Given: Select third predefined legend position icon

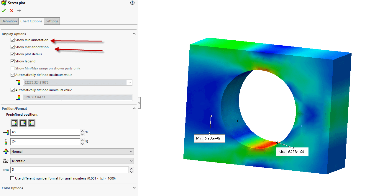Looking at the screenshot, I should point(32,123).
